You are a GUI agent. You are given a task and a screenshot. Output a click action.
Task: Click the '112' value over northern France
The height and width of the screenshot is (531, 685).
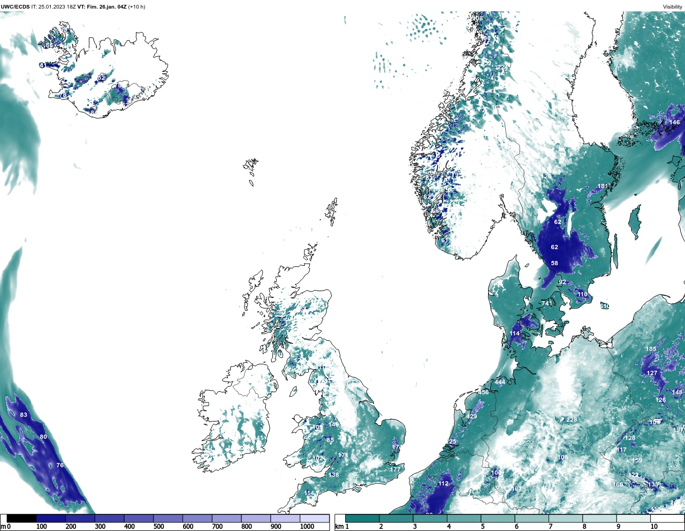(444, 484)
